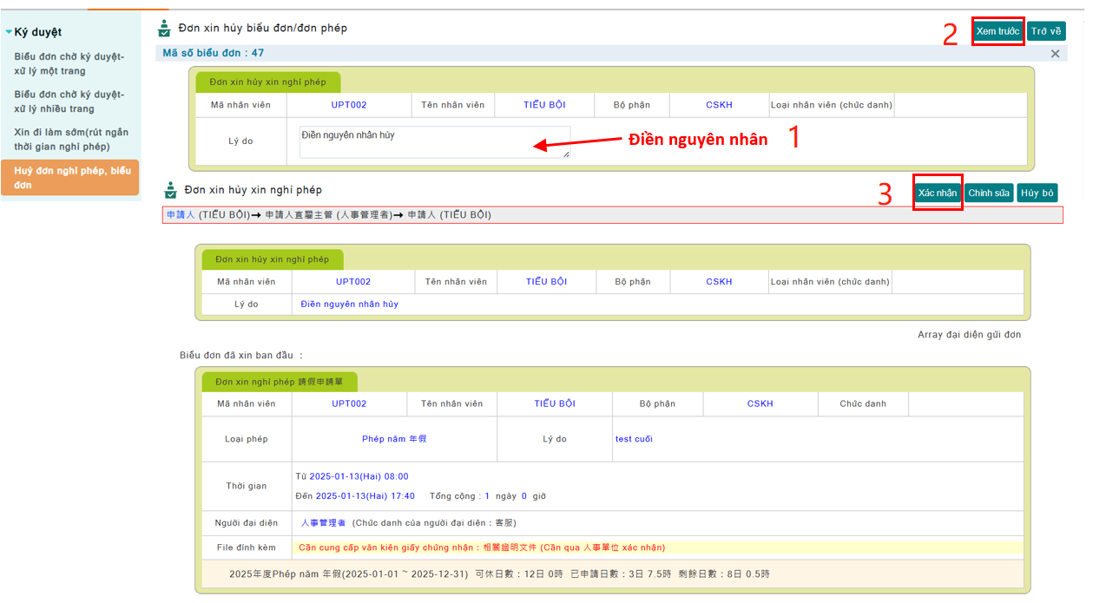Click into the "Lý do" reason text area
Screen dimensions: 1106x603
coord(434,141)
